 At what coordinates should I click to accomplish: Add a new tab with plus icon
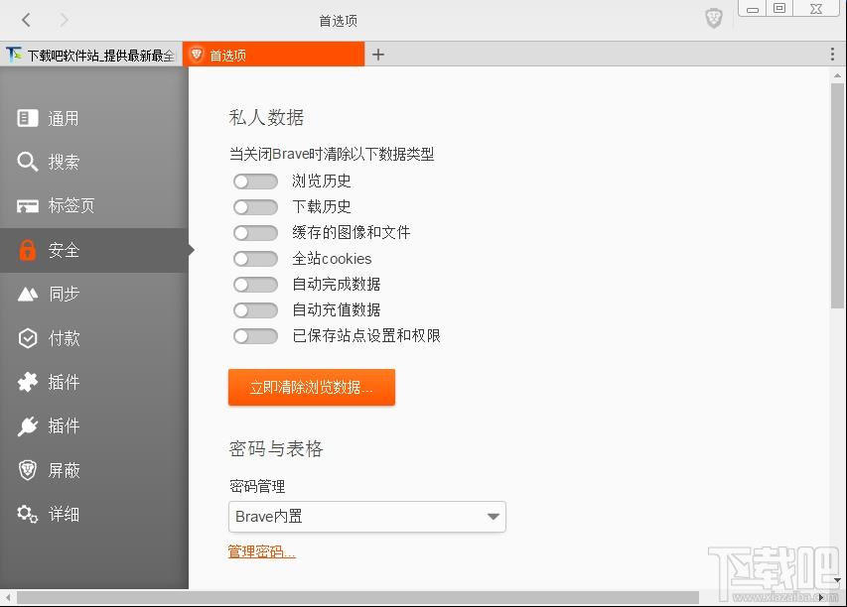coord(378,55)
